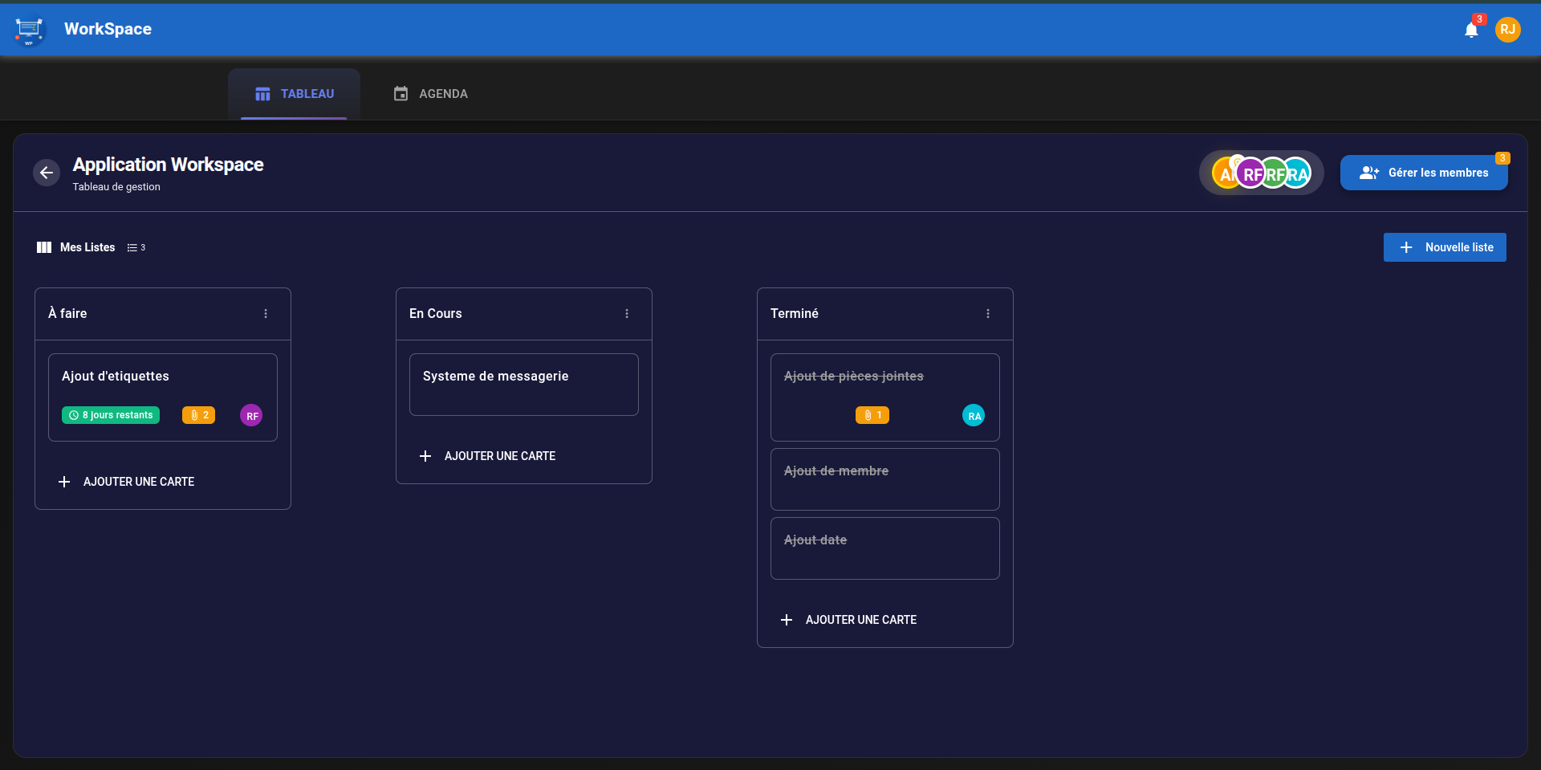Open the Systeme de messagerie card
Image resolution: width=1541 pixels, height=770 pixels.
click(x=523, y=385)
